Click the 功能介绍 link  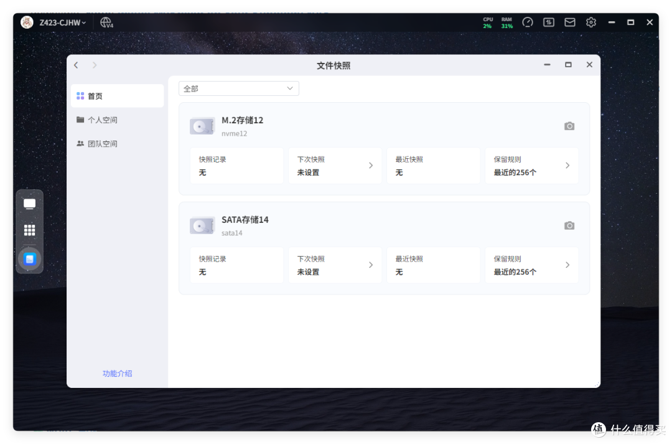tap(117, 374)
